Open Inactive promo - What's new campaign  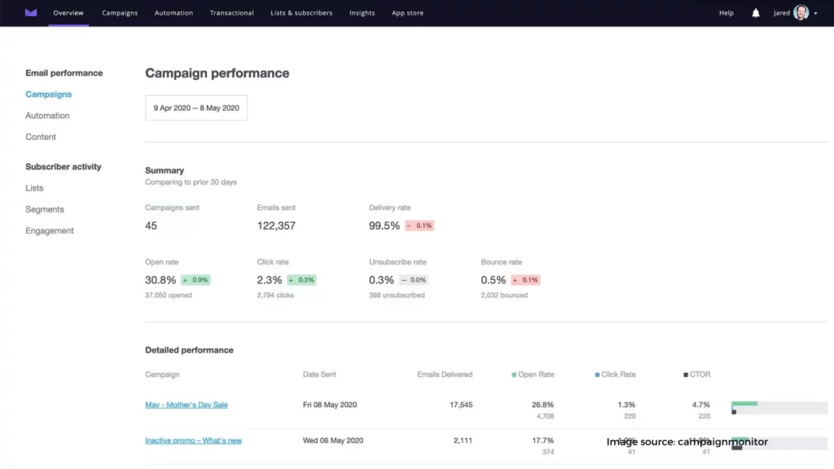193,441
